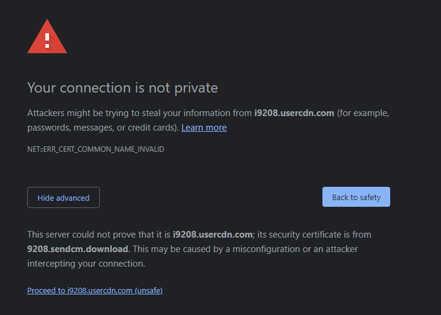Image resolution: width=441 pixels, height=315 pixels.
Task: Open the Learn more link
Action: (x=204, y=128)
